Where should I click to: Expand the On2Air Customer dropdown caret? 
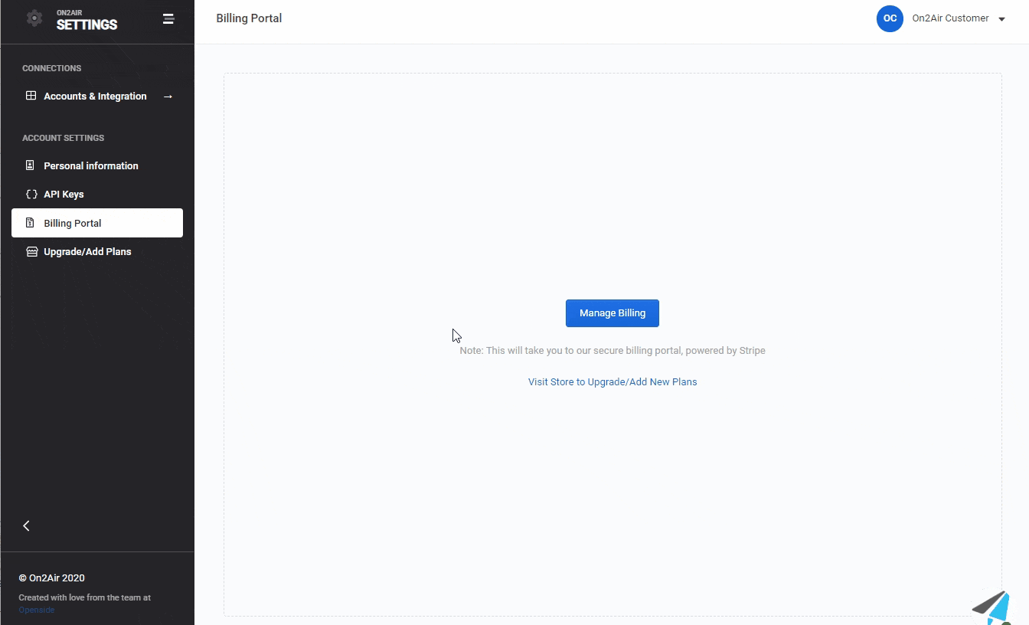click(x=1001, y=19)
